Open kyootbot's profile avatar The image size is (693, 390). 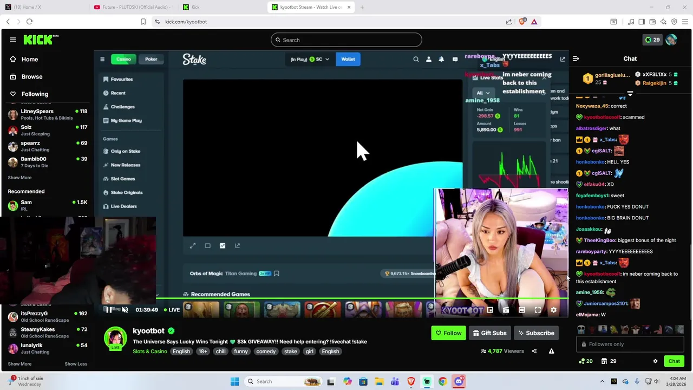point(115,338)
